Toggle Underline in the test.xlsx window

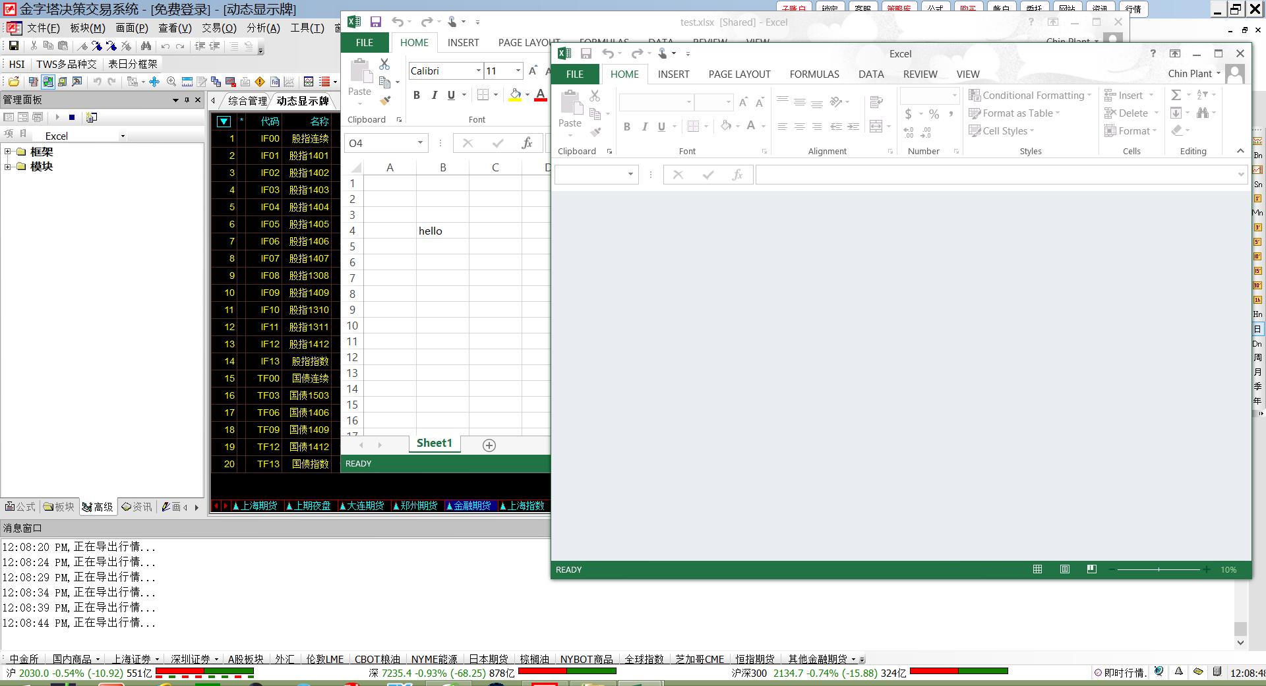(x=451, y=95)
